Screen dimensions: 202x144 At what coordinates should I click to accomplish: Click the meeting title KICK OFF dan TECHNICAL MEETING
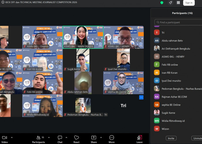[x=41, y=2]
